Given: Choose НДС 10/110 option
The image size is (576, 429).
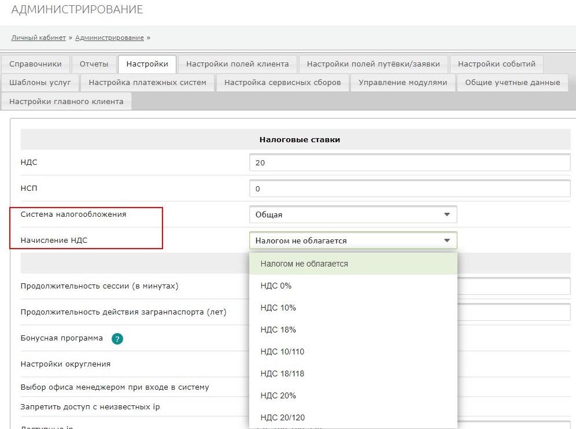Looking at the screenshot, I should pos(353,352).
